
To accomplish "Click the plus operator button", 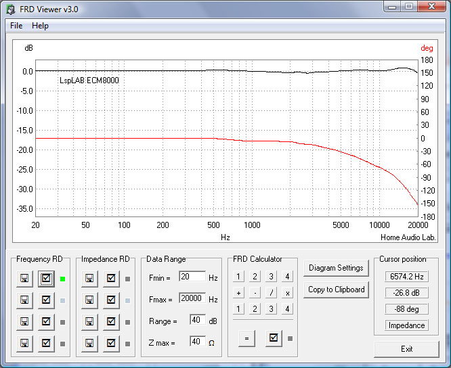I will point(238,293).
